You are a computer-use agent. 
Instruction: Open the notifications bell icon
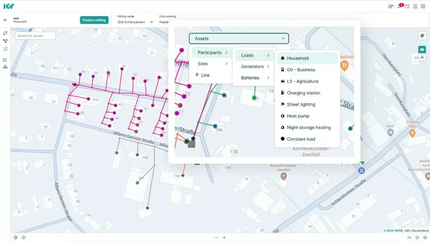(399, 6)
